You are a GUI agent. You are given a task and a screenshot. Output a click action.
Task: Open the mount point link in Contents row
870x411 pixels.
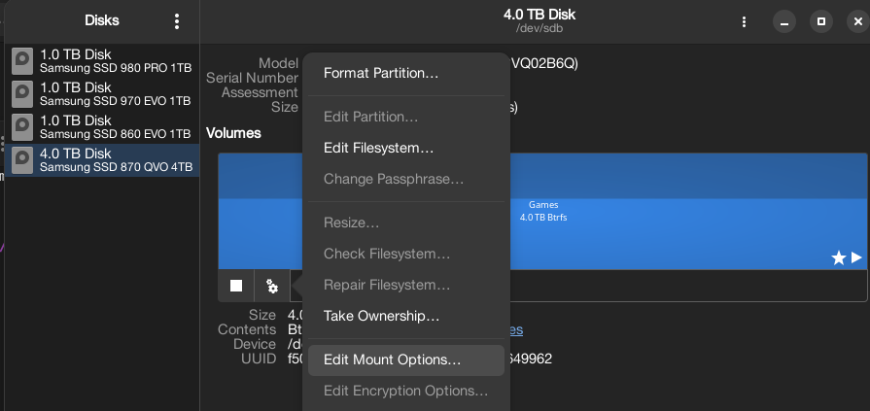(515, 329)
